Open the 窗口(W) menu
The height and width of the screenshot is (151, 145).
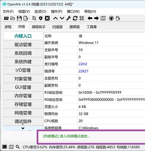[73, 11]
